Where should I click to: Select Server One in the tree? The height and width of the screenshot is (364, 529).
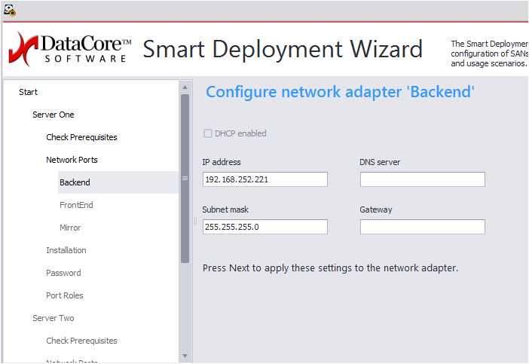pyautogui.click(x=54, y=115)
